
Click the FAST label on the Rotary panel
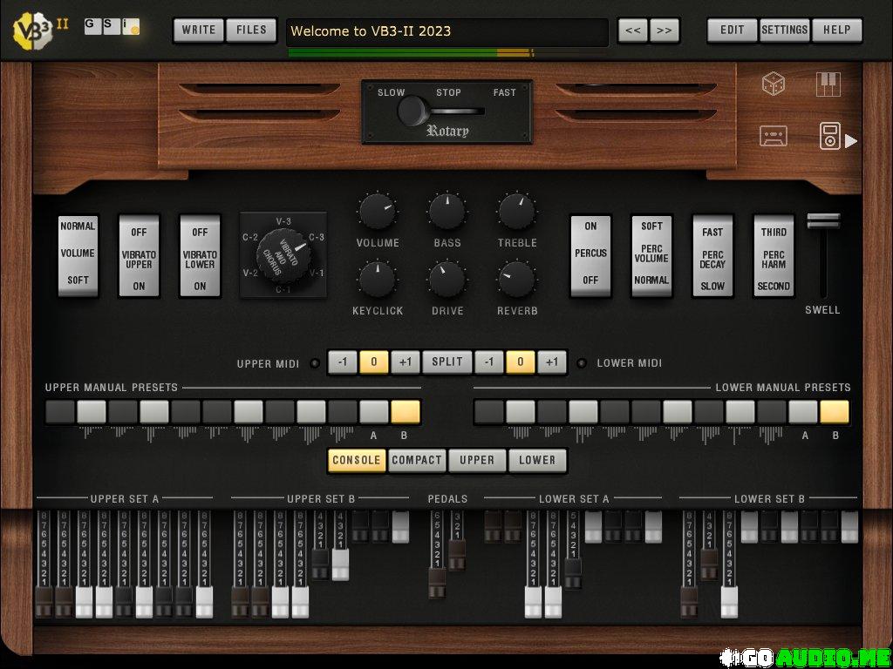tap(505, 92)
